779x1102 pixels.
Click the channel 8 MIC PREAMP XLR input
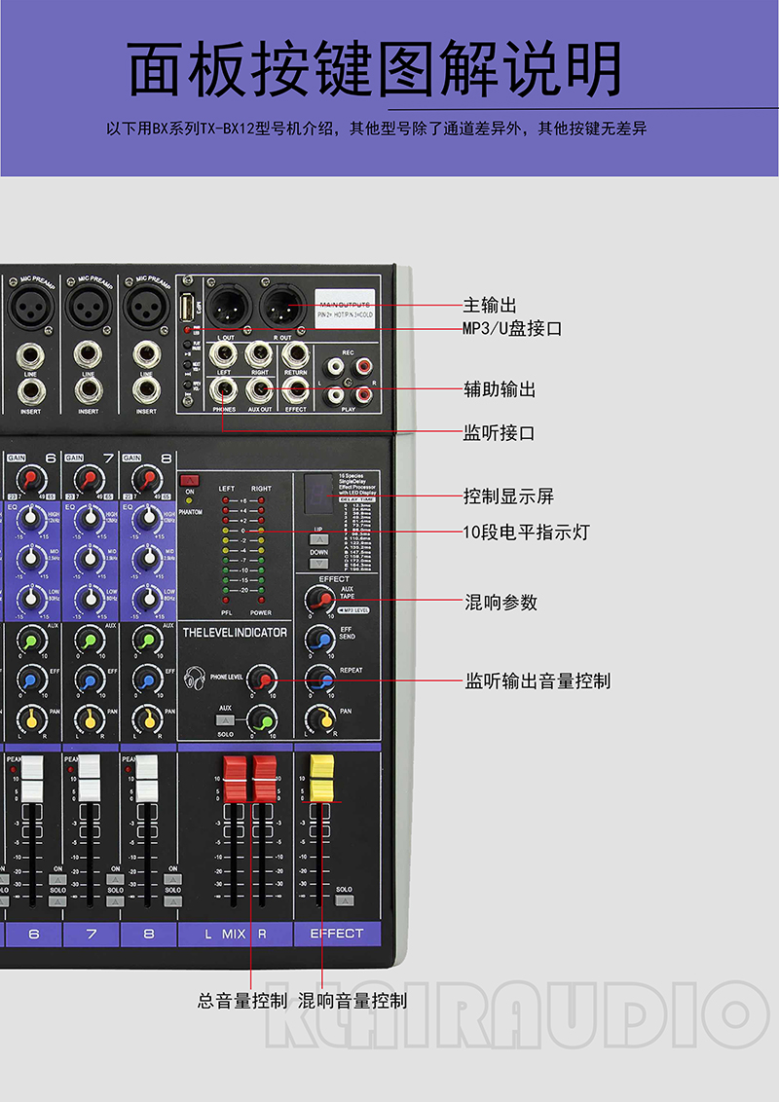146,308
